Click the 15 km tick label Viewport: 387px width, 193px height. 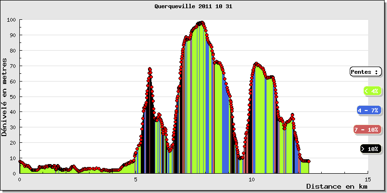[368, 179]
